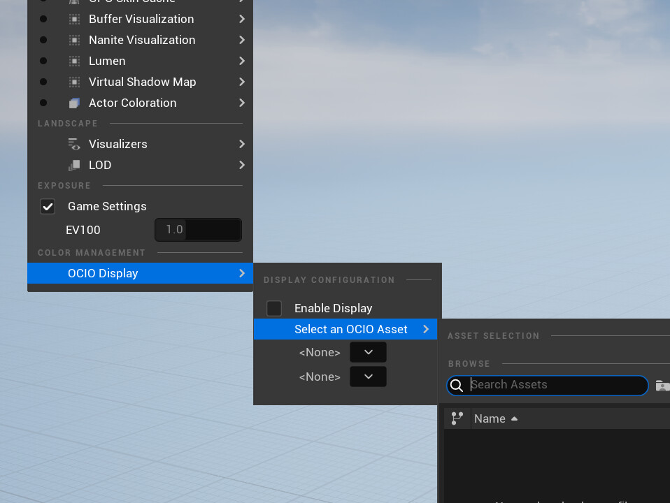Open the OCIO Display menu item
Image resolution: width=670 pixels, height=503 pixels.
pyautogui.click(x=140, y=273)
